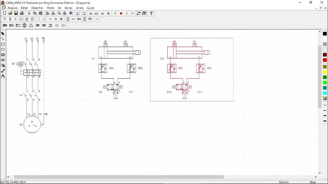Pick the yellow color swatch
This screenshot has height=184, width=328.
[325, 72]
